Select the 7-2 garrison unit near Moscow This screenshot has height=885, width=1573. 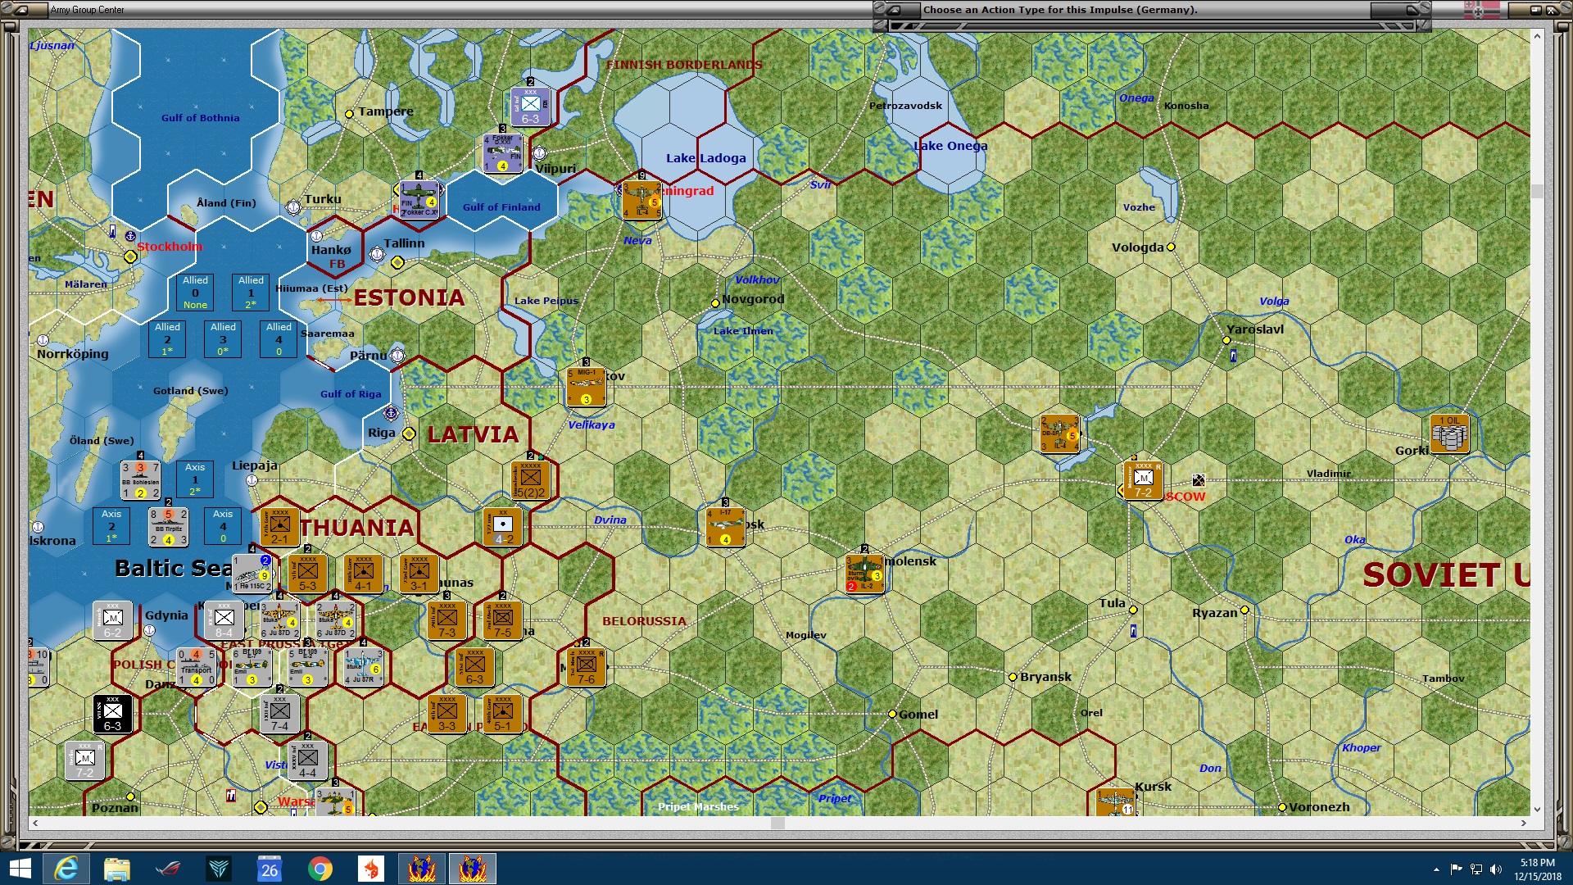tap(1142, 482)
